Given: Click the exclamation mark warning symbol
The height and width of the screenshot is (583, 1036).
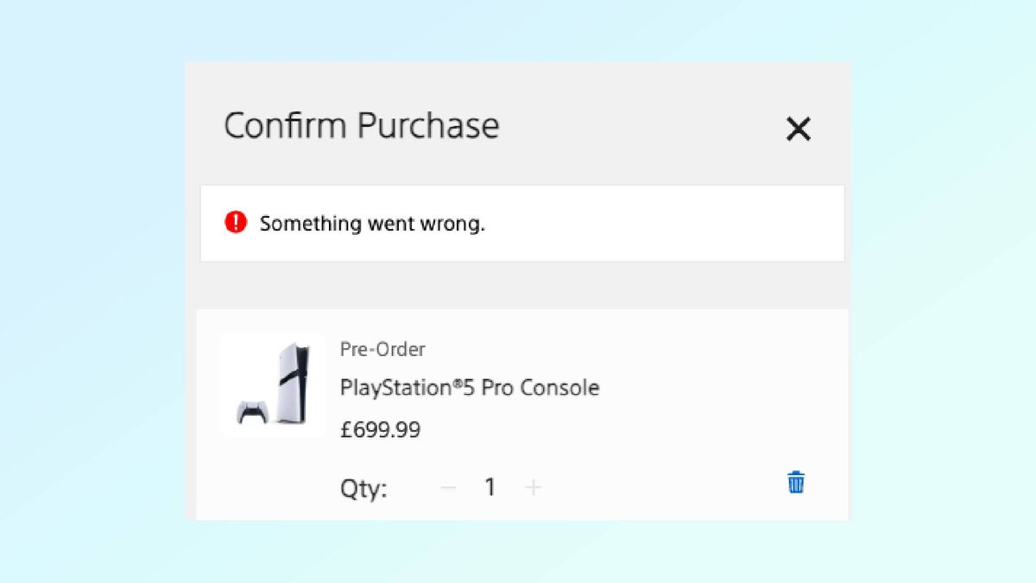Looking at the screenshot, I should click(x=237, y=223).
